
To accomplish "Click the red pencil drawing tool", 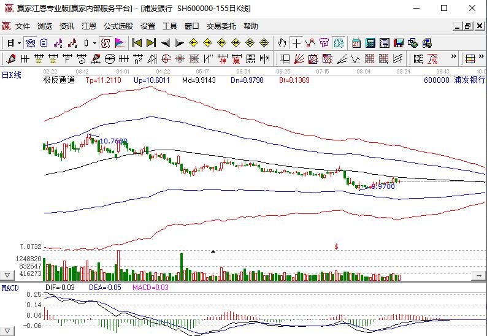I will [x=10, y=59].
